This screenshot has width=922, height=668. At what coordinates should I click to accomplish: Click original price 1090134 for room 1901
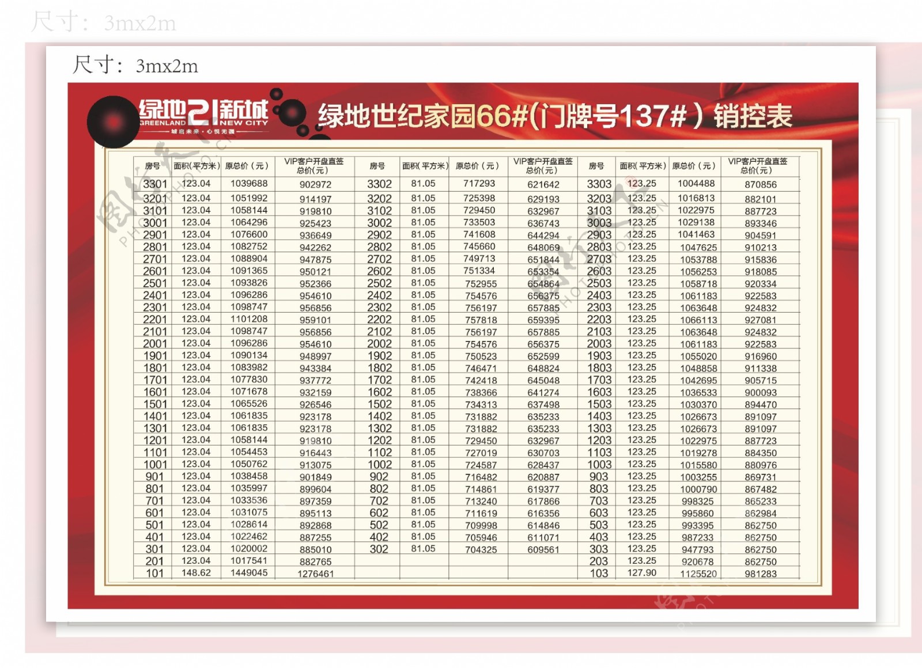pos(249,355)
